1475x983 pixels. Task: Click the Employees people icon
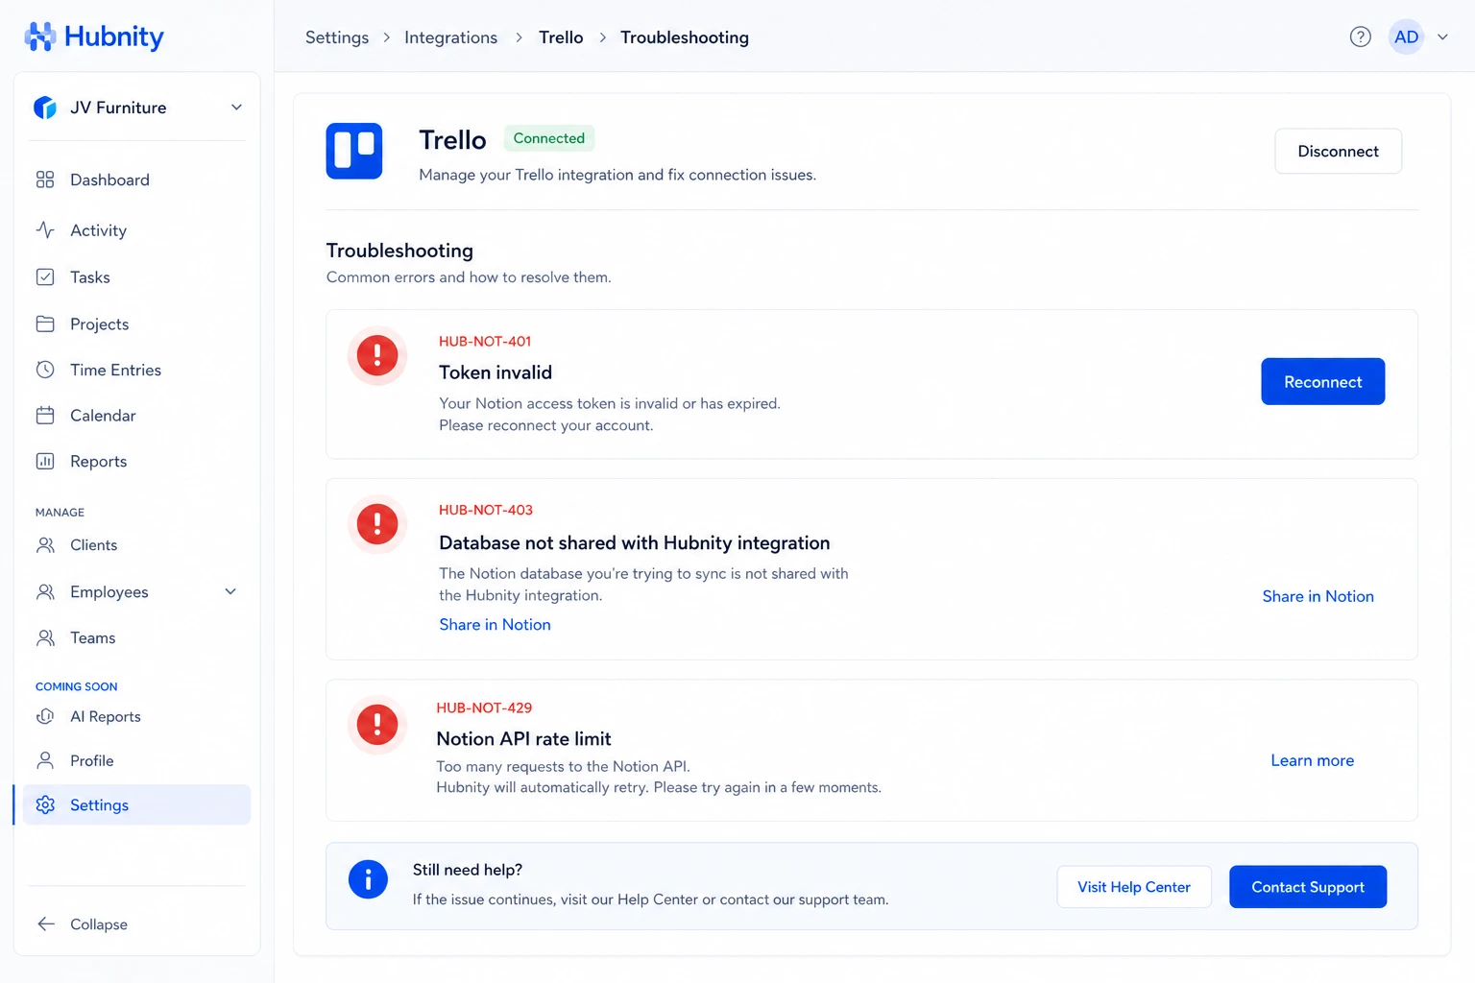tap(45, 591)
